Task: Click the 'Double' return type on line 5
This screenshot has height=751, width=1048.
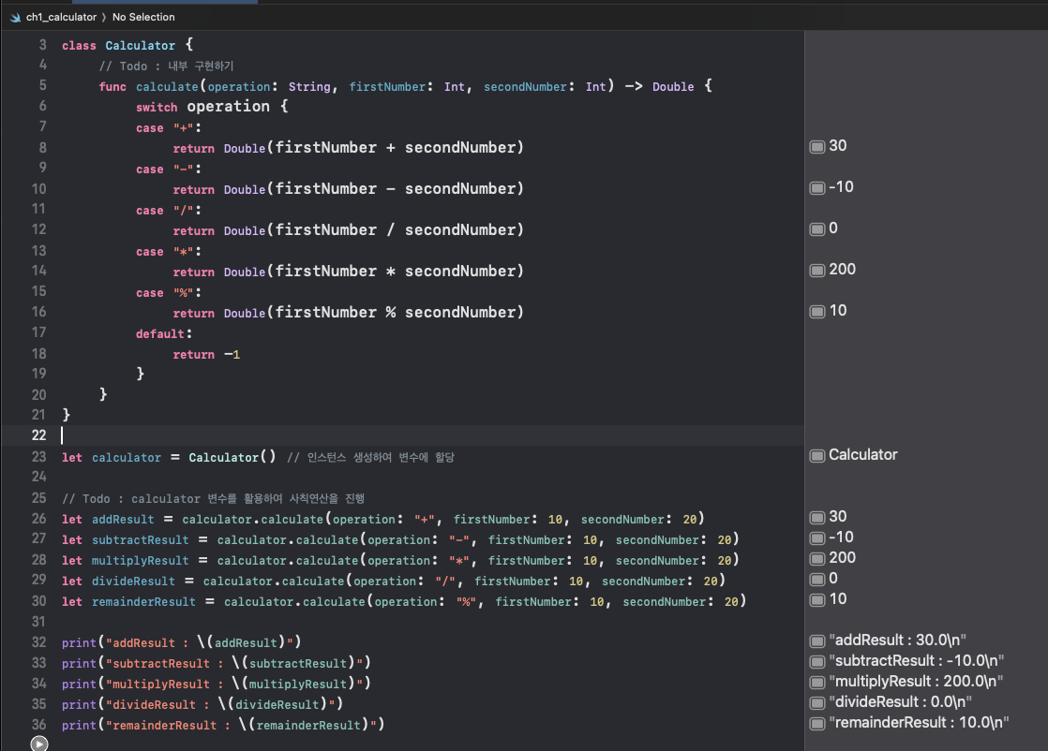Action: [x=673, y=87]
